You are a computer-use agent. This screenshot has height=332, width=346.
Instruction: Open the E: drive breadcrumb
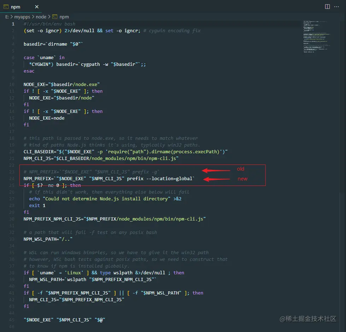coord(7,17)
